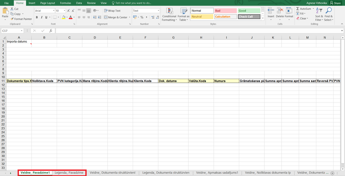Click the Name Box showing C17

tap(12, 31)
